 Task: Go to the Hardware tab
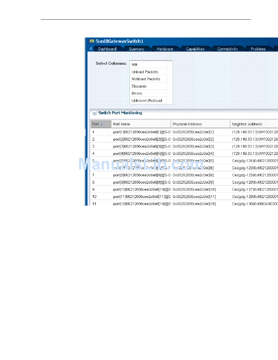[165, 49]
